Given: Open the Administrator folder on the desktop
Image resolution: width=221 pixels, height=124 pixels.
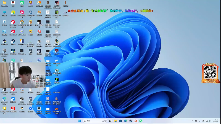Looking at the screenshot, I should point(4,3).
